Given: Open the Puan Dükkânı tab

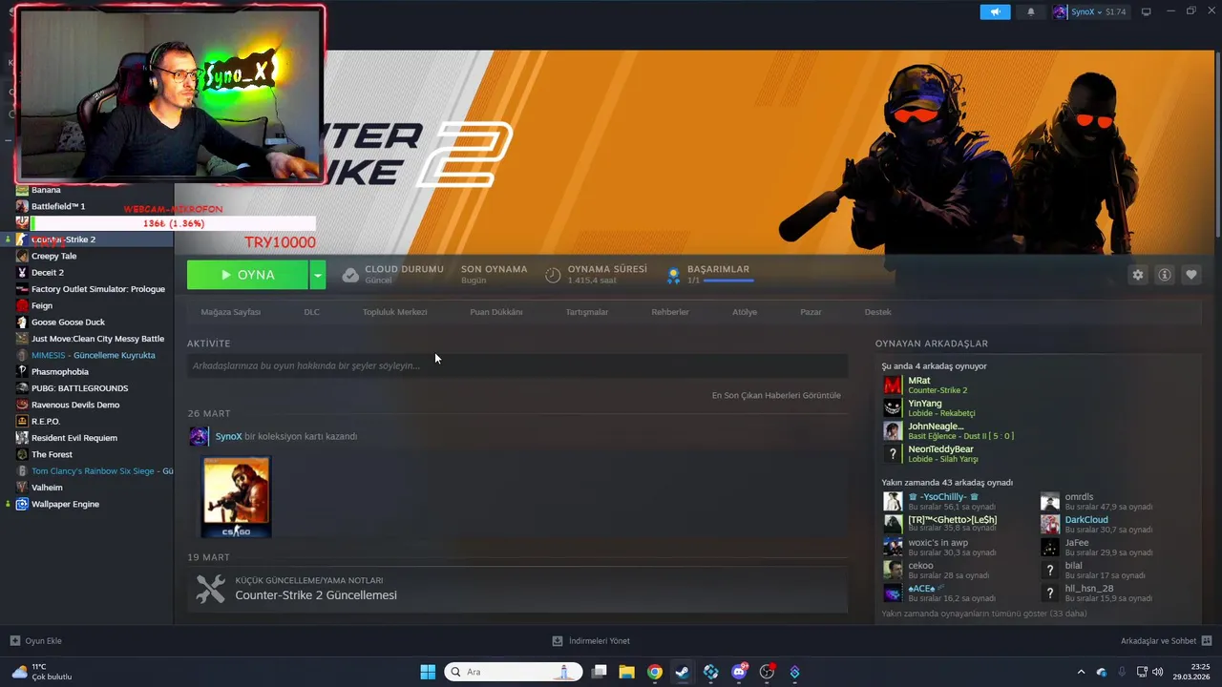Looking at the screenshot, I should (496, 312).
